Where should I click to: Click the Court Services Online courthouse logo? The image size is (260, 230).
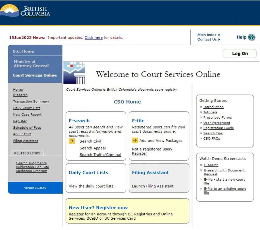tap(74, 73)
